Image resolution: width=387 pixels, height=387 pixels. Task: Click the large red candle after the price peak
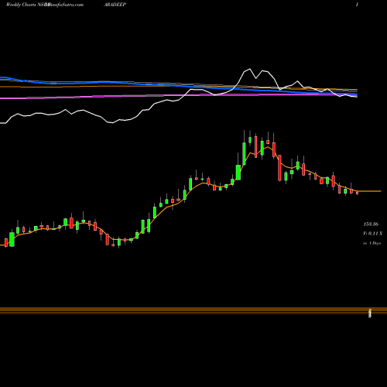[x=279, y=168]
